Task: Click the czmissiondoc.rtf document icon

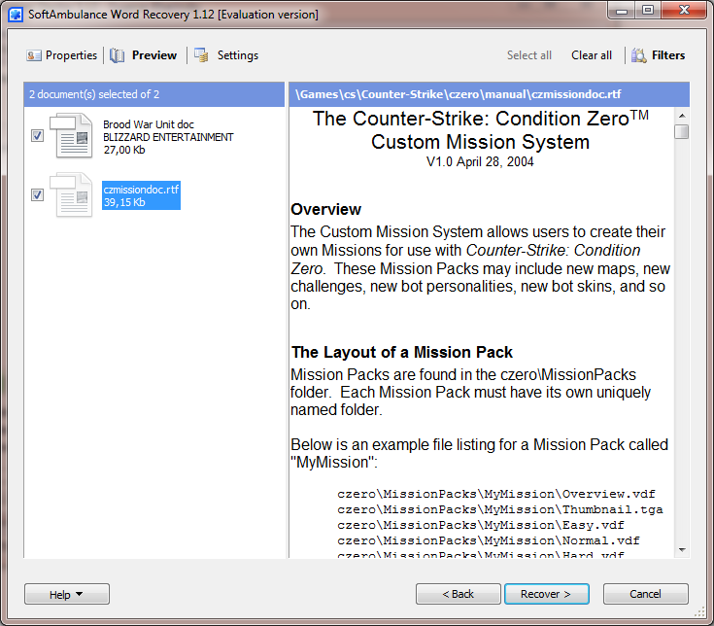Action: (x=71, y=194)
